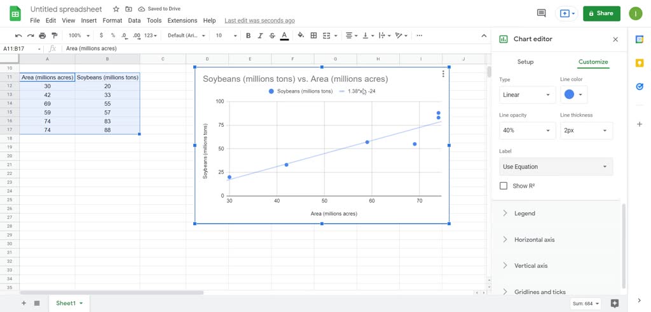Enable the Show R² checkbox
This screenshot has height=312, width=651.
click(504, 186)
